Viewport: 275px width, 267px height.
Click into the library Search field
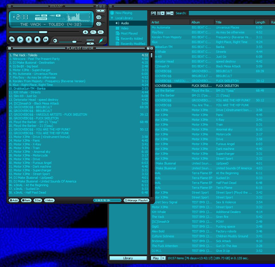pyautogui.click(x=232, y=13)
